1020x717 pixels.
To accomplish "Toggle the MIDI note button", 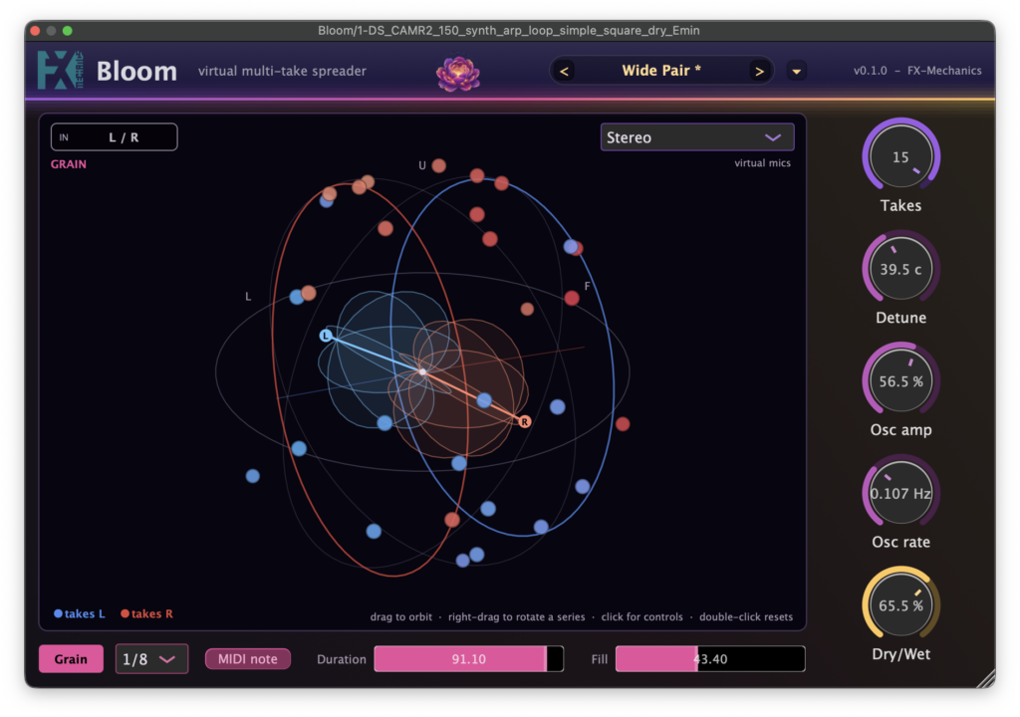I will [x=248, y=659].
